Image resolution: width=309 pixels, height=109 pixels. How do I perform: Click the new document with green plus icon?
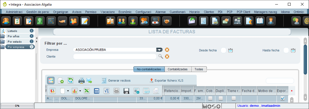[x=61, y=80]
